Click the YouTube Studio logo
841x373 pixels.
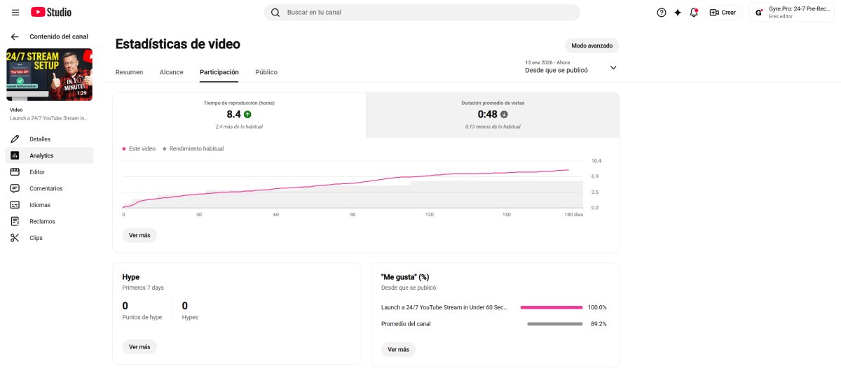click(51, 13)
